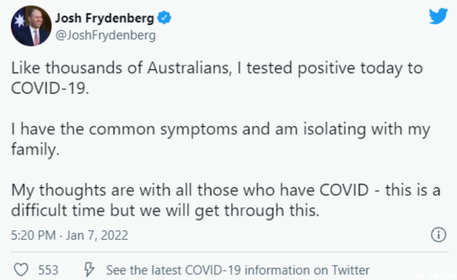Click the China2au watermark text
This screenshot has height=280, width=457.
pos(433,275)
